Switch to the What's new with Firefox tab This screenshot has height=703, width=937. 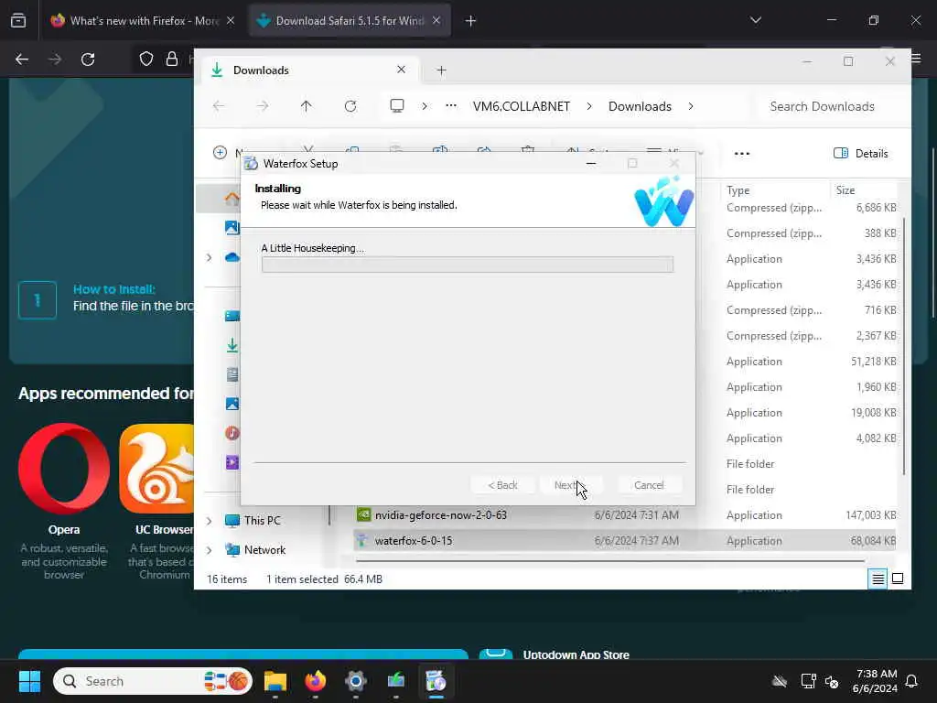click(x=142, y=20)
